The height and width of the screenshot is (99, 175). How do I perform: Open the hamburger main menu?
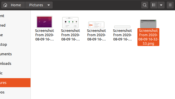click(170, 5)
